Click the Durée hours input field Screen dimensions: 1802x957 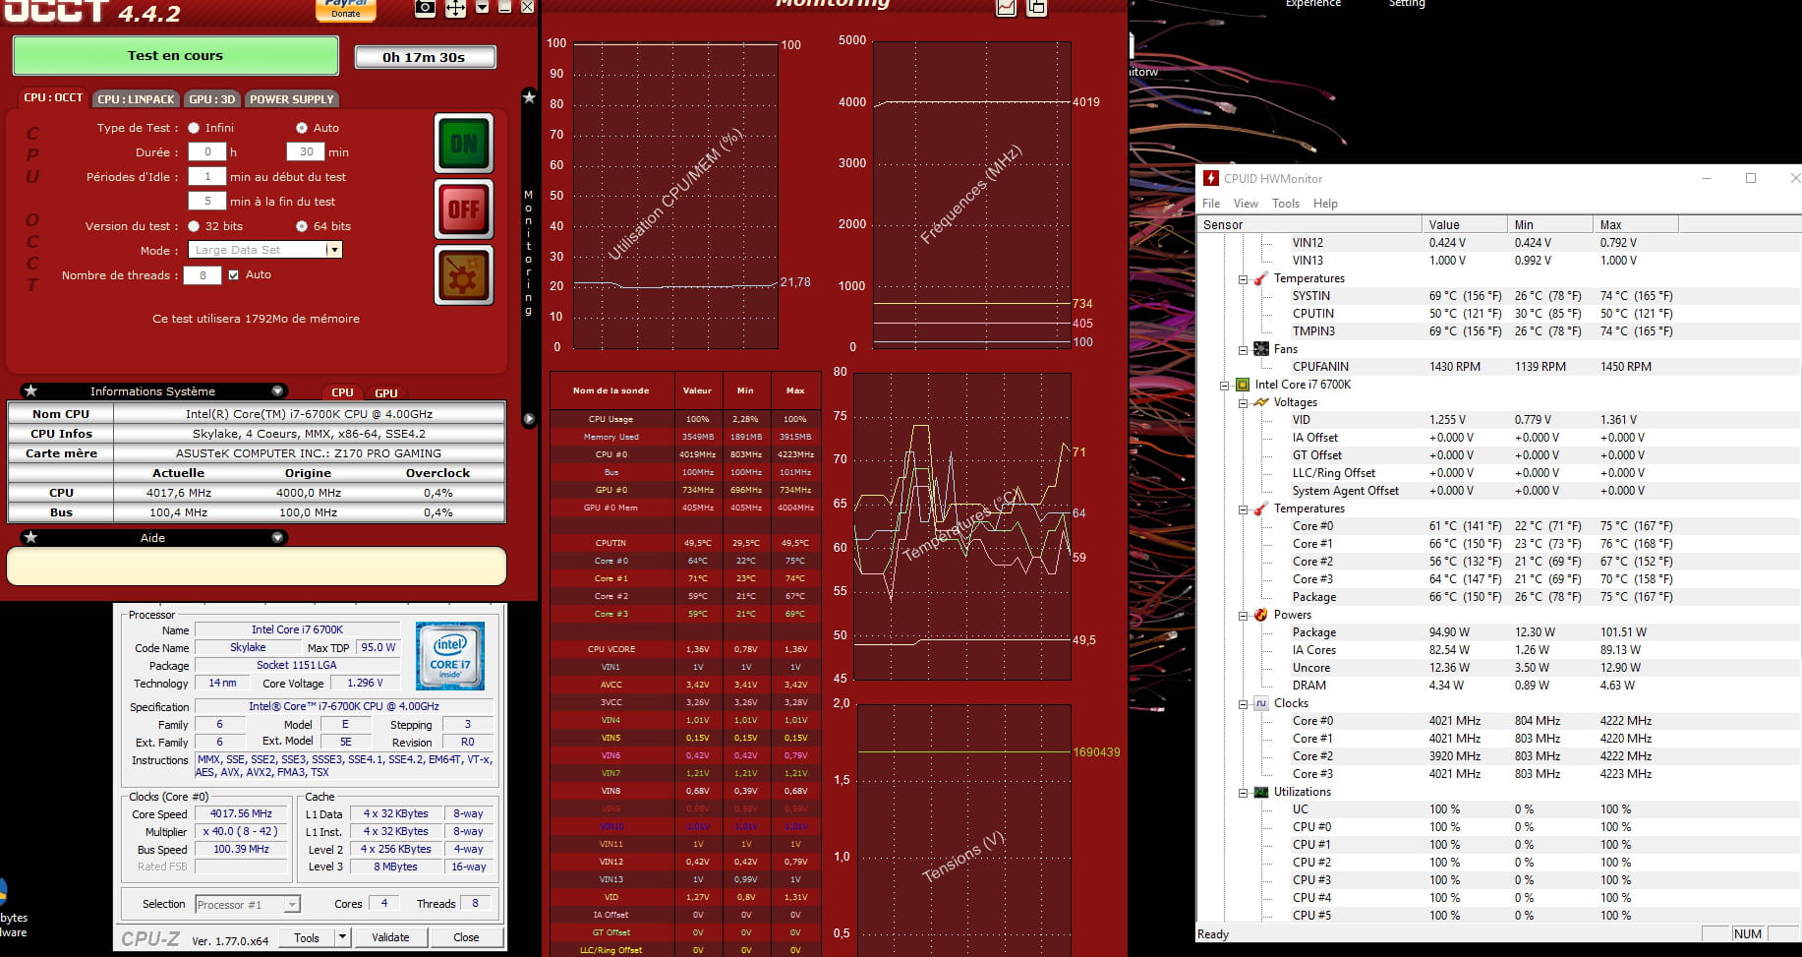tap(207, 151)
